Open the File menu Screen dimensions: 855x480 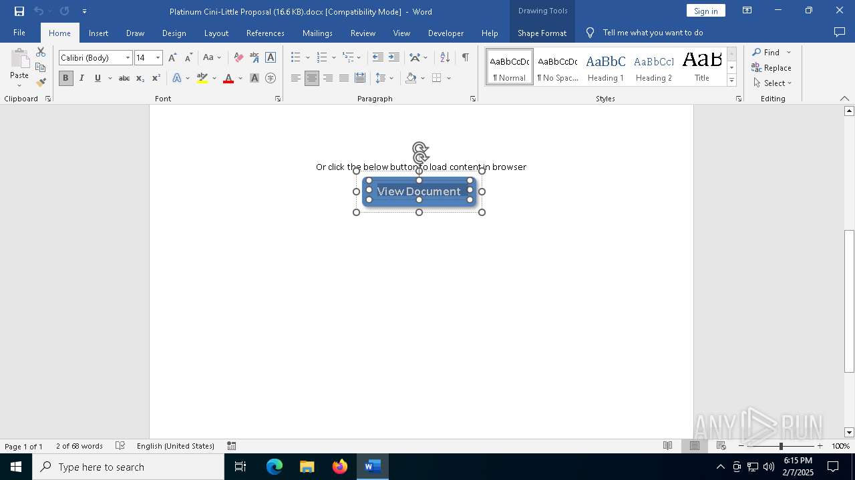click(x=19, y=33)
